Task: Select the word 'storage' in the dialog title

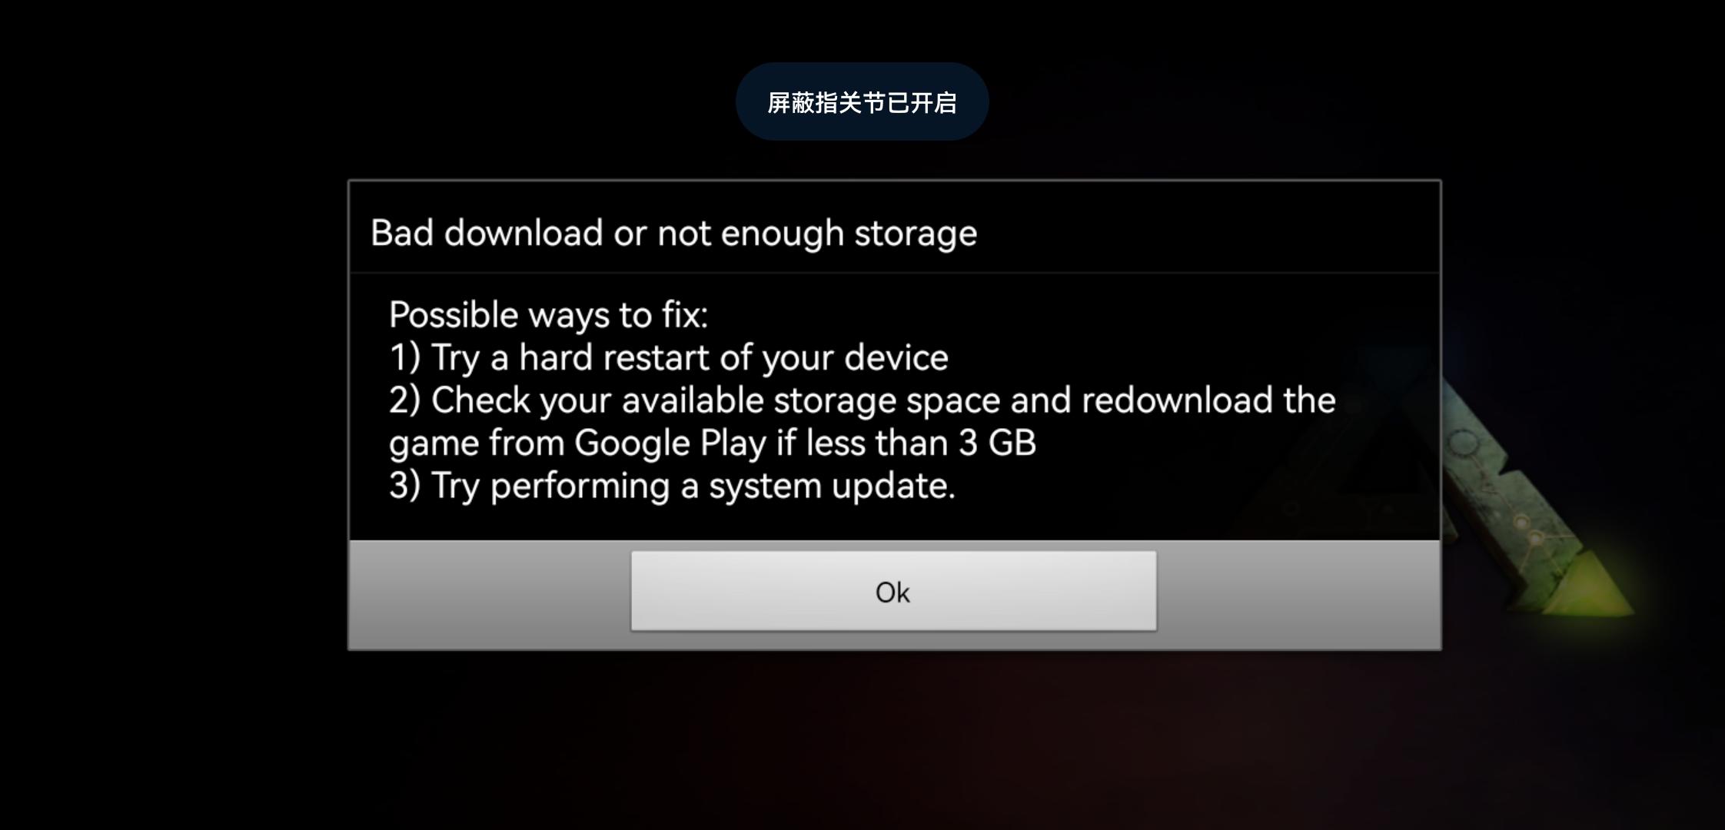Action: 916,234
